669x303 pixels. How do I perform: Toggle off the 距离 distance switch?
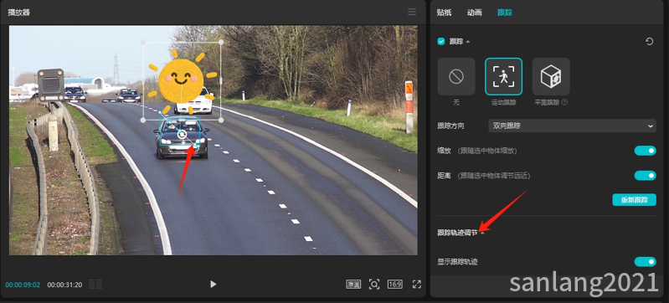(x=645, y=176)
